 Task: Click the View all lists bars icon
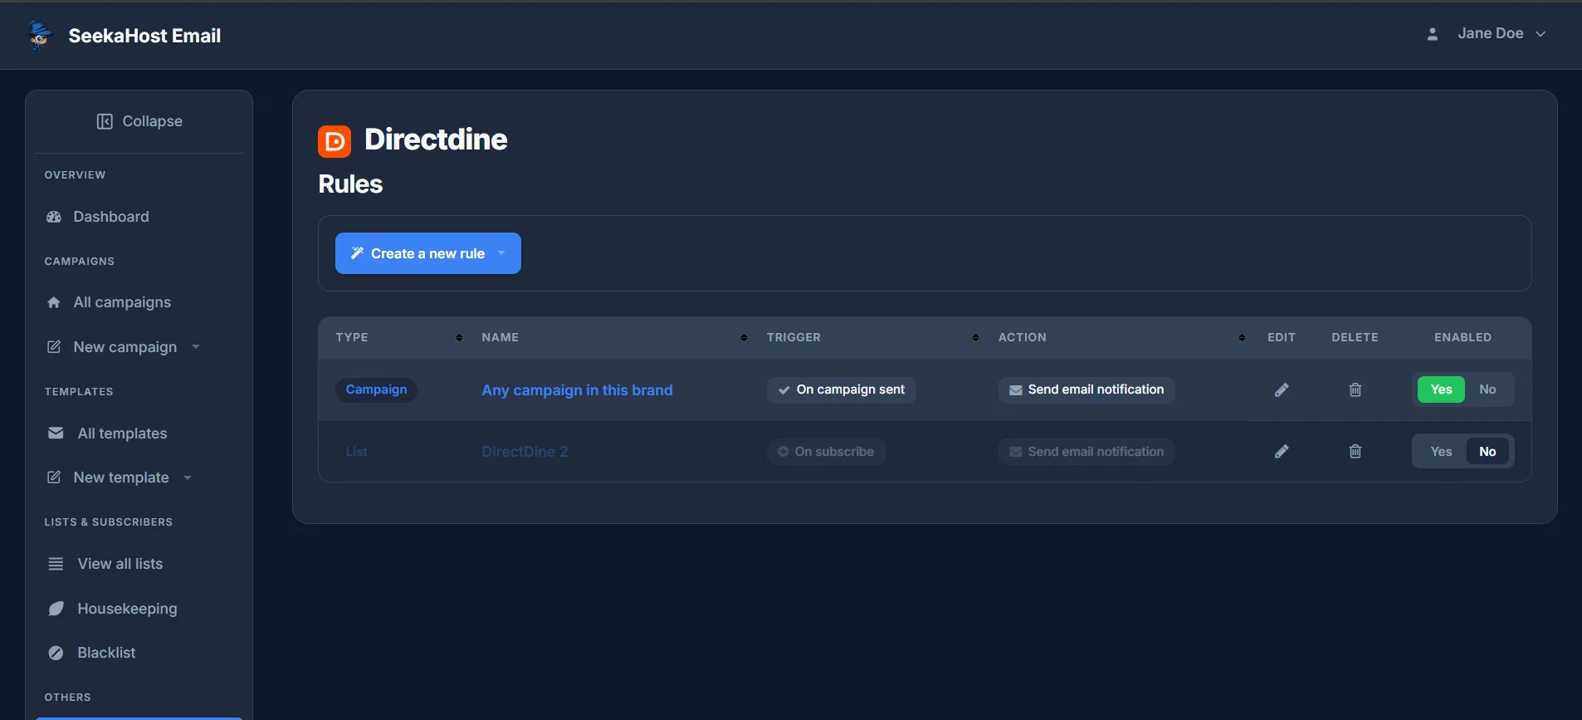click(56, 564)
